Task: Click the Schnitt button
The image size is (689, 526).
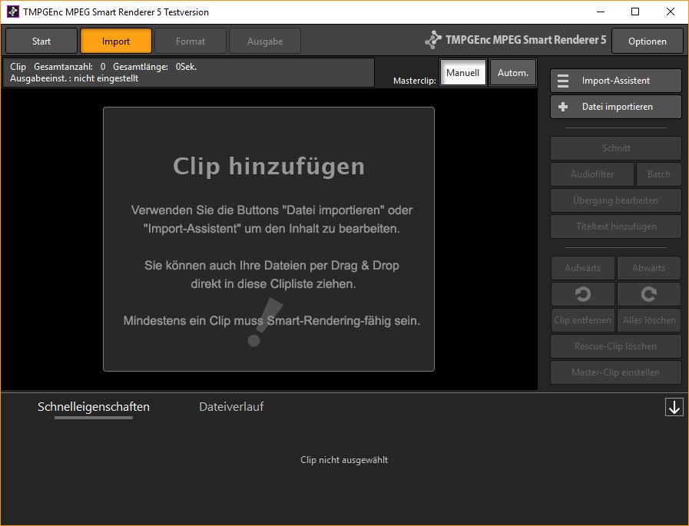Action: point(615,148)
